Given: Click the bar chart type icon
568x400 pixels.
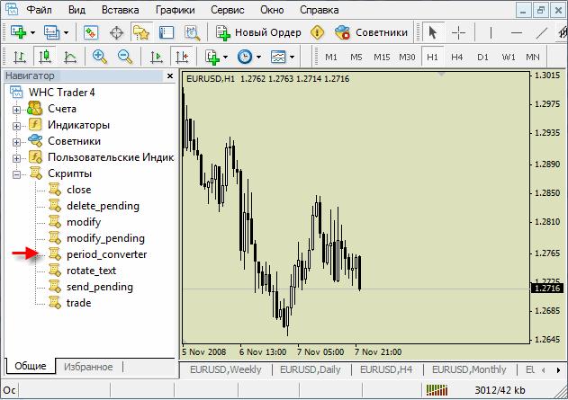Looking at the screenshot, I should 21,57.
